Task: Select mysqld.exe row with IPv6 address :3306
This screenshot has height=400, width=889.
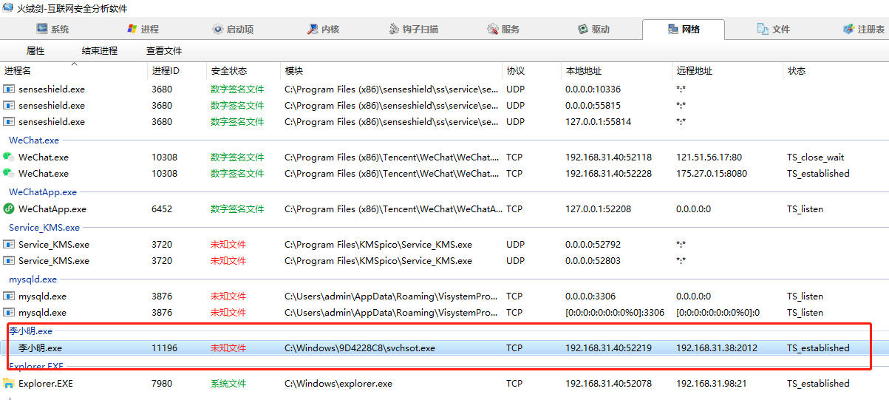Action: coord(444,312)
